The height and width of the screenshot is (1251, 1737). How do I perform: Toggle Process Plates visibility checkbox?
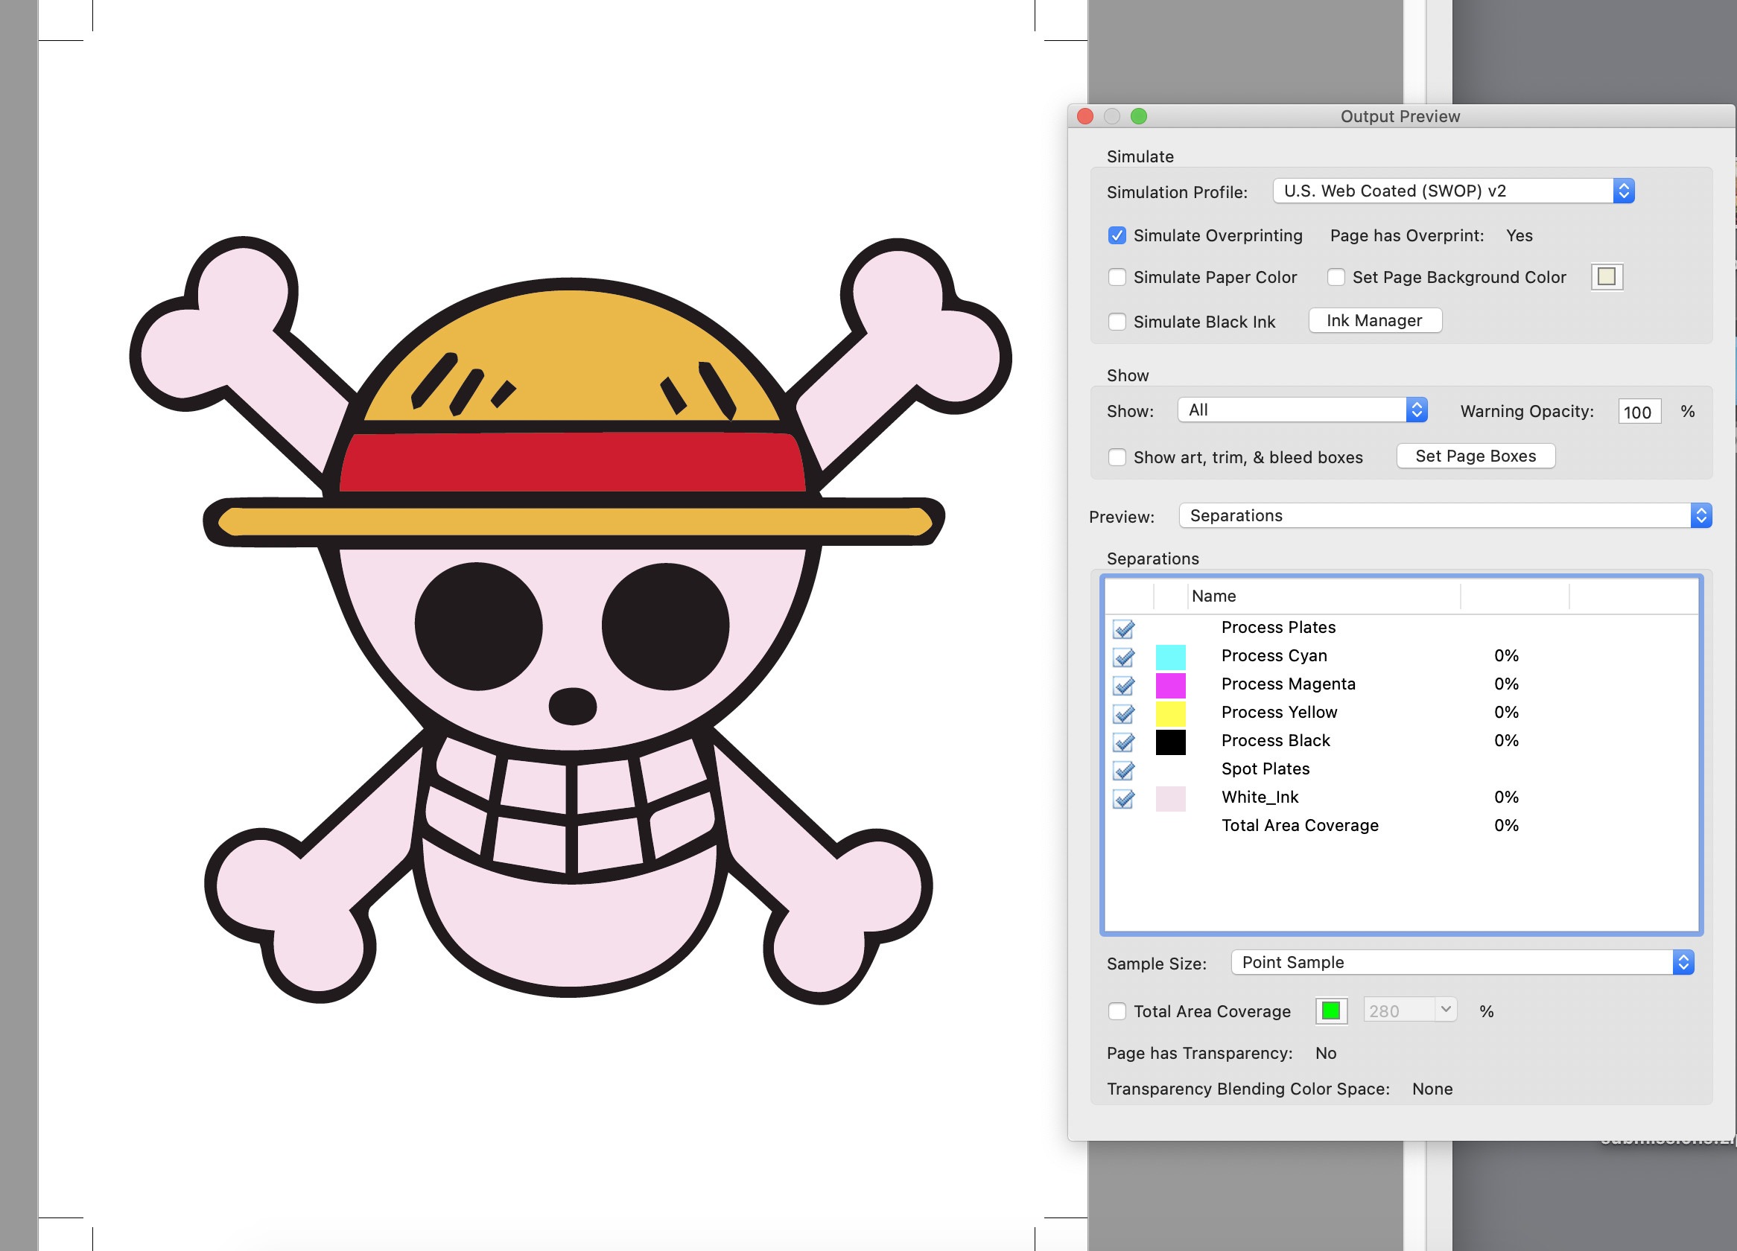(x=1122, y=628)
